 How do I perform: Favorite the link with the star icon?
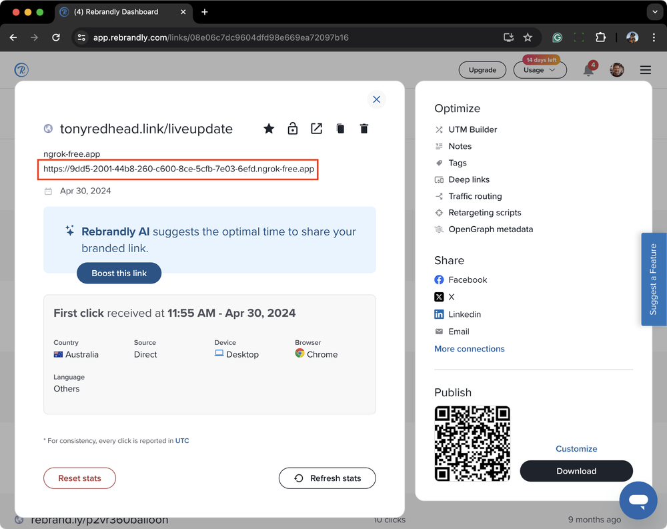coord(268,129)
